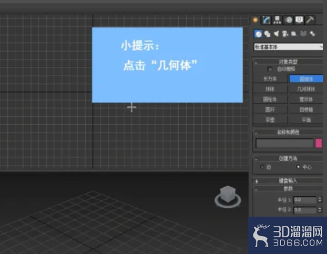This screenshot has width=327, height=254.
Task: Click the 长方体 (Box) button
Action: point(270,79)
